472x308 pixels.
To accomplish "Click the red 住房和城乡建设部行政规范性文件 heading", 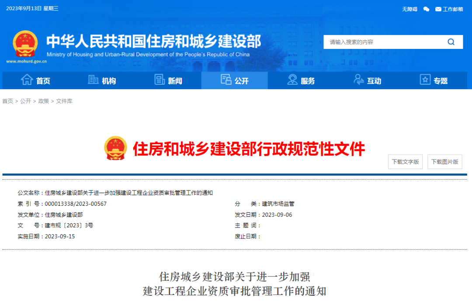I will (249, 149).
